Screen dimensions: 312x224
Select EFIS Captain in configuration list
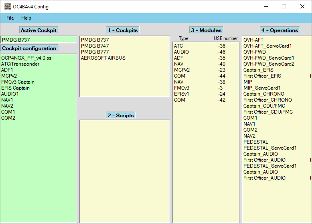point(15,88)
